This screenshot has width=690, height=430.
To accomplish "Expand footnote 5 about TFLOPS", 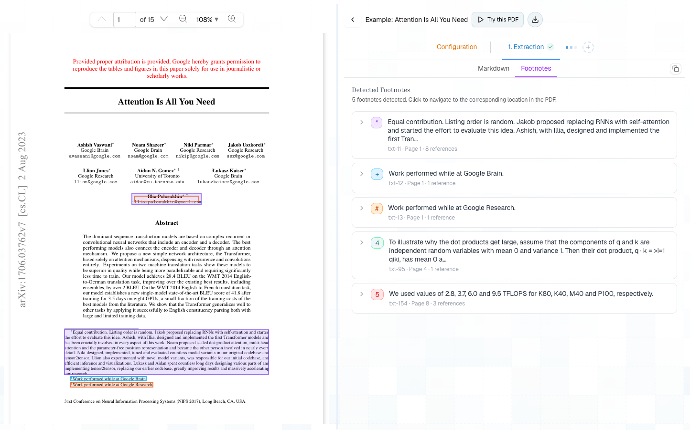I will pos(362,294).
